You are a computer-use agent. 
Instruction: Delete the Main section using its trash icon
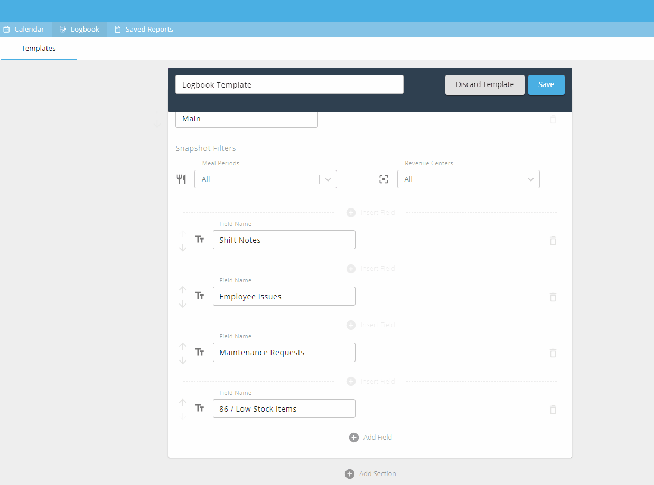553,119
